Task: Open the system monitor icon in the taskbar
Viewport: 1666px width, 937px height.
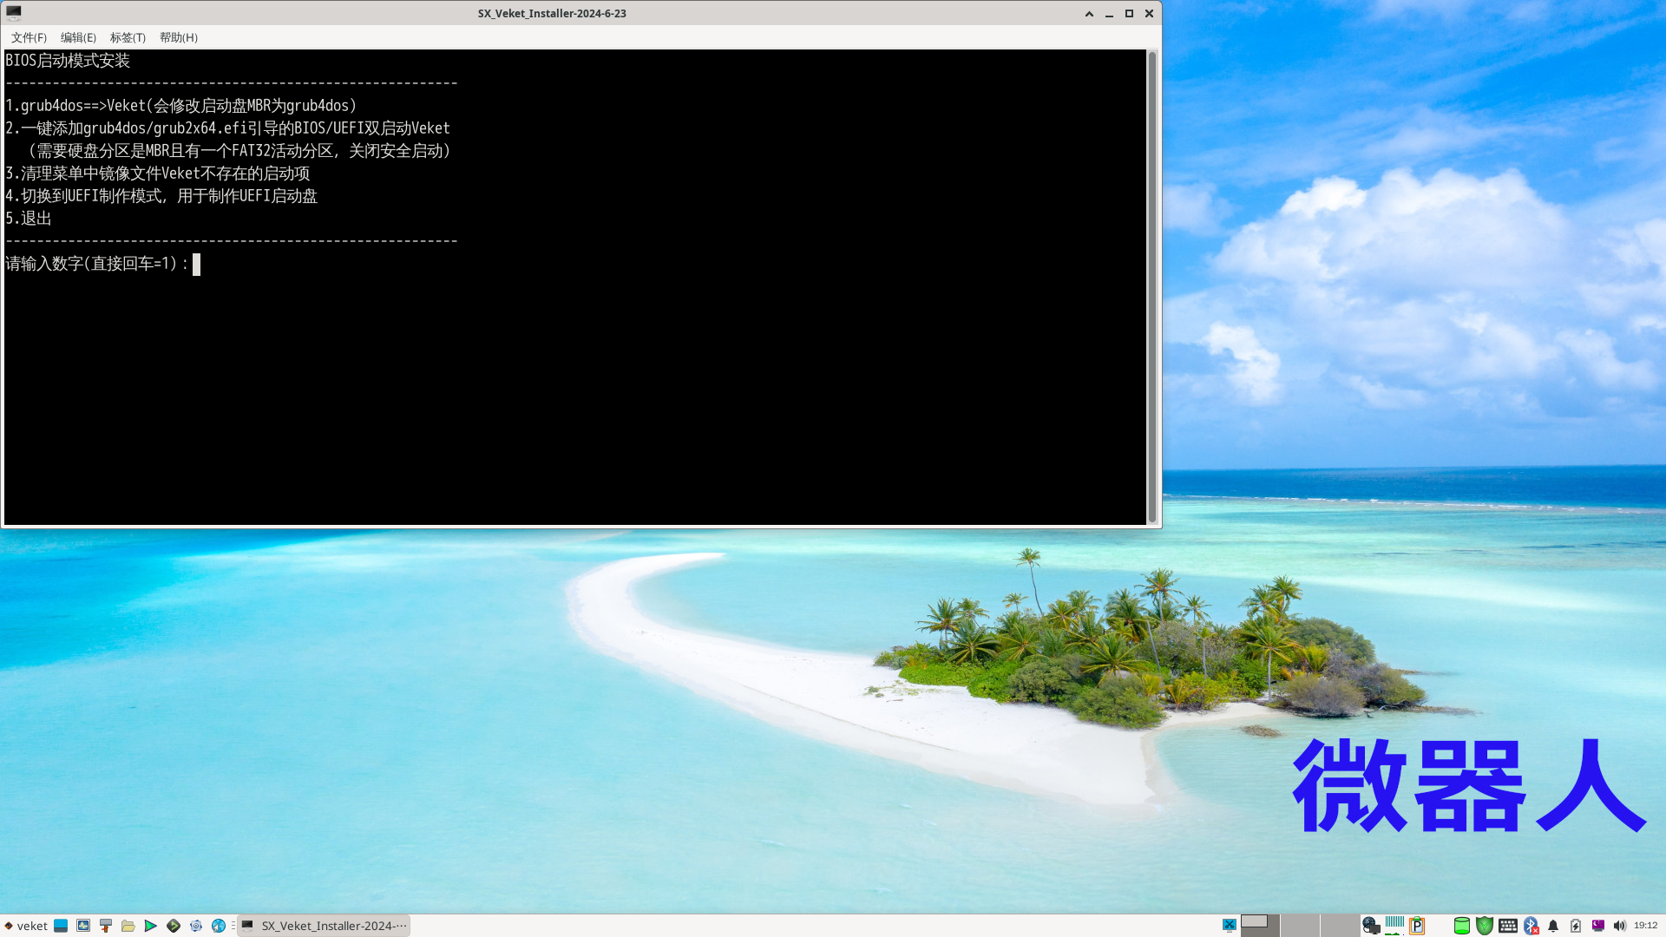Action: (x=83, y=926)
